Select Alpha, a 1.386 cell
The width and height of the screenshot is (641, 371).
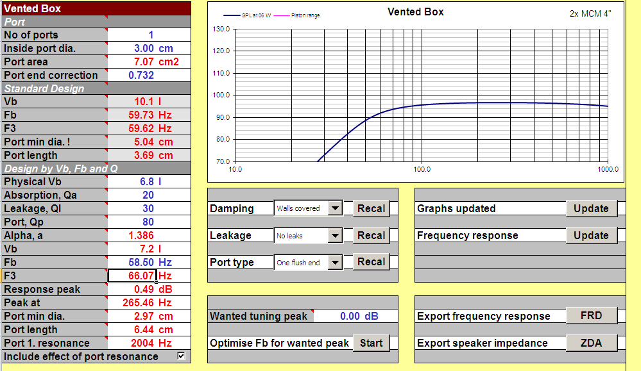point(150,236)
